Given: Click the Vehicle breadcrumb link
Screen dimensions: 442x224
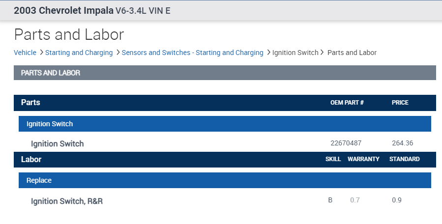Looking at the screenshot, I should (25, 53).
